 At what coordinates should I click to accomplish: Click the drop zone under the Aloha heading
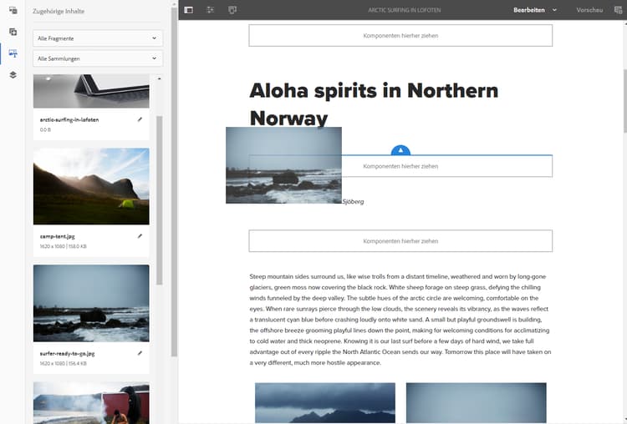[x=400, y=166]
